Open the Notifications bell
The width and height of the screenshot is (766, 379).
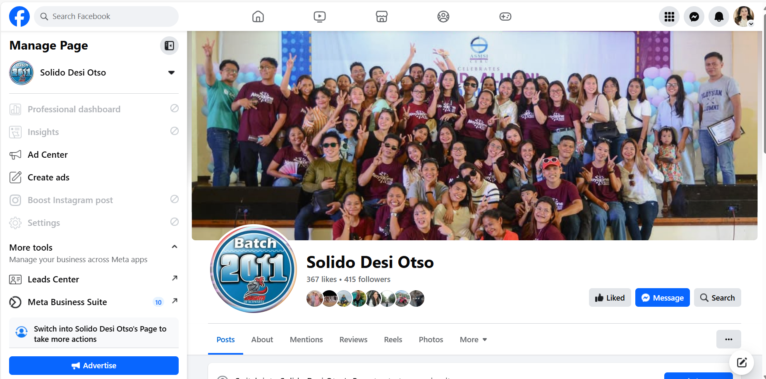[719, 17]
